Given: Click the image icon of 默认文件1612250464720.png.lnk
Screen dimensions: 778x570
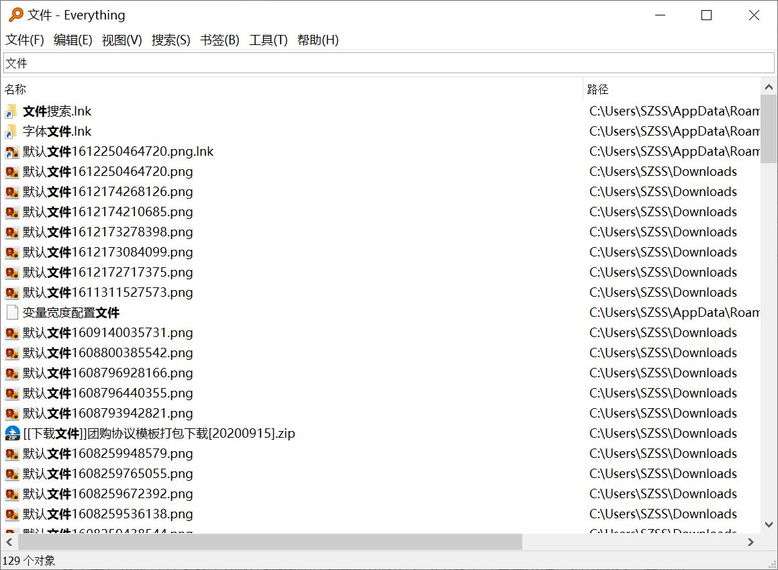Looking at the screenshot, I should tap(11, 152).
